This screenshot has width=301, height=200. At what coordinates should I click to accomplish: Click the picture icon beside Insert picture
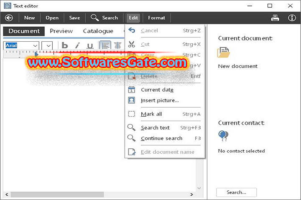[x=132, y=100]
